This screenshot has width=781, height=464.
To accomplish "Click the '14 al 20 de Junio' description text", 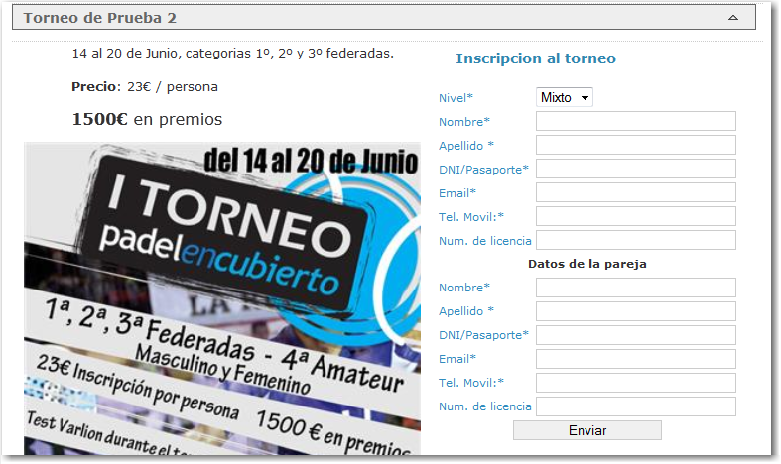I will (x=232, y=54).
